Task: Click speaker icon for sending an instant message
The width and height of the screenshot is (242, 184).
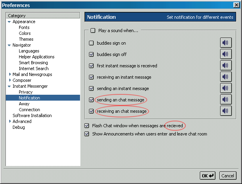Action: pos(226,88)
